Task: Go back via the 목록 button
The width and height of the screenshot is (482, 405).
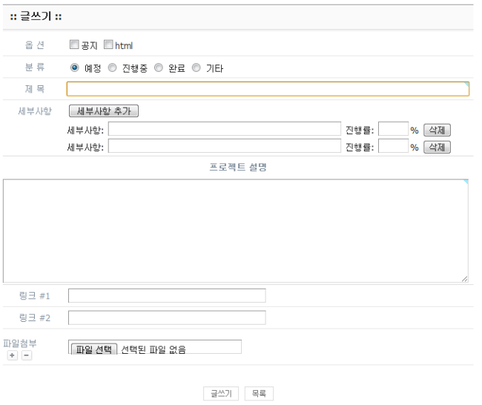Action: coord(259,393)
